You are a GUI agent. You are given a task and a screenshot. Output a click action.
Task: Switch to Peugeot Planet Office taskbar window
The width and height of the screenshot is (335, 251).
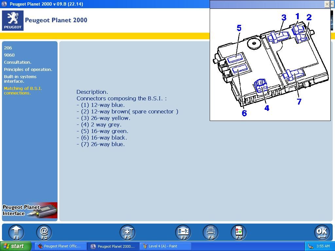61,246
